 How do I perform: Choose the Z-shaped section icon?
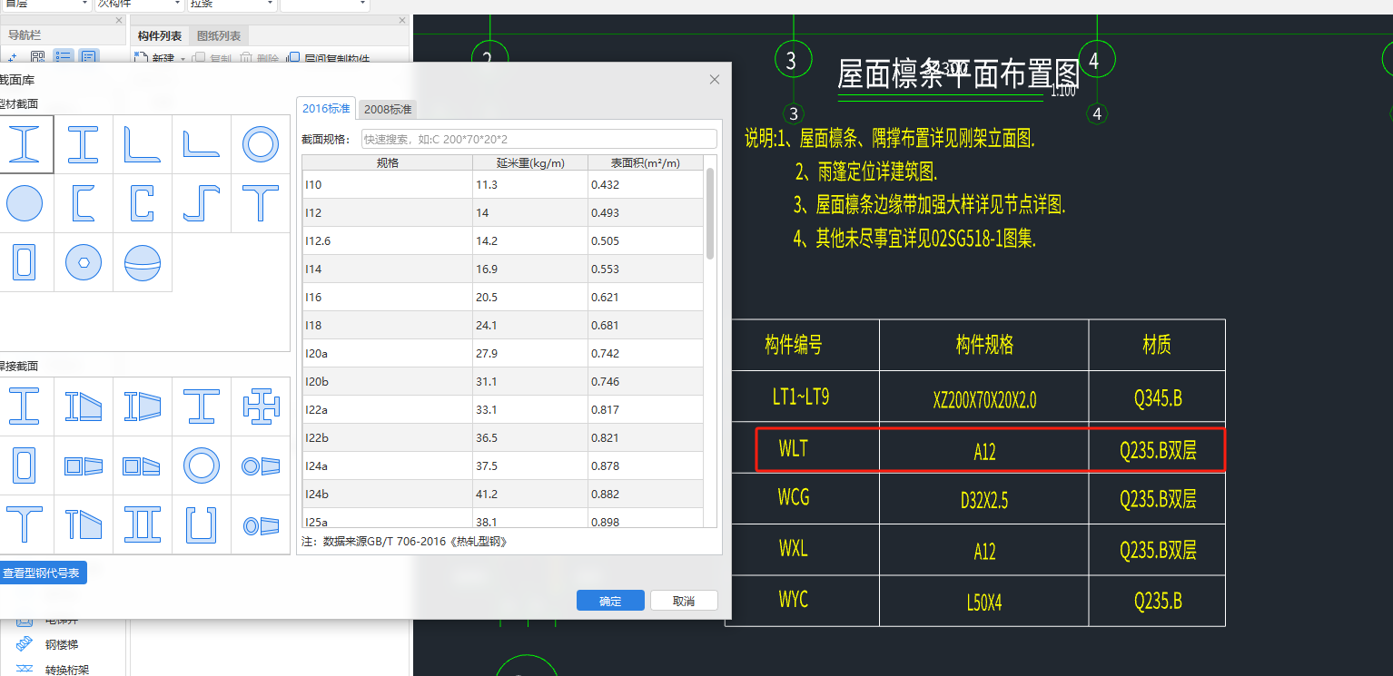coord(203,203)
